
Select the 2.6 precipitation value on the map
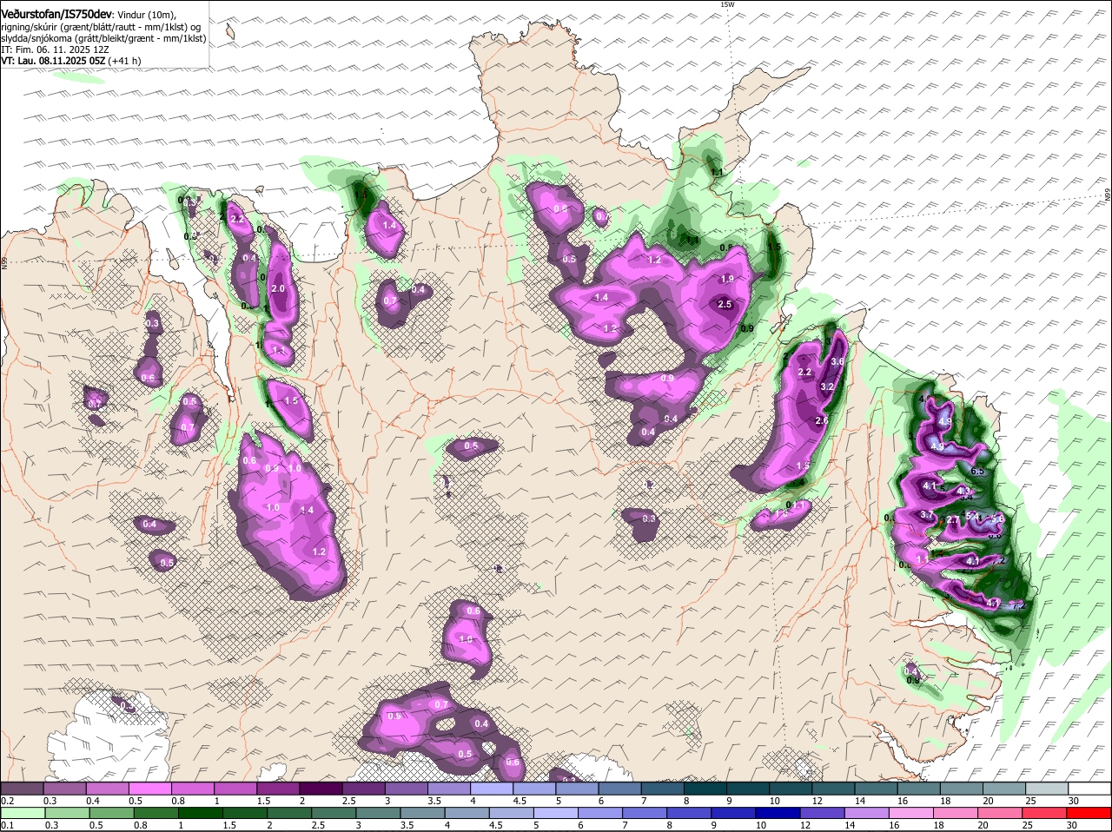tap(822, 420)
